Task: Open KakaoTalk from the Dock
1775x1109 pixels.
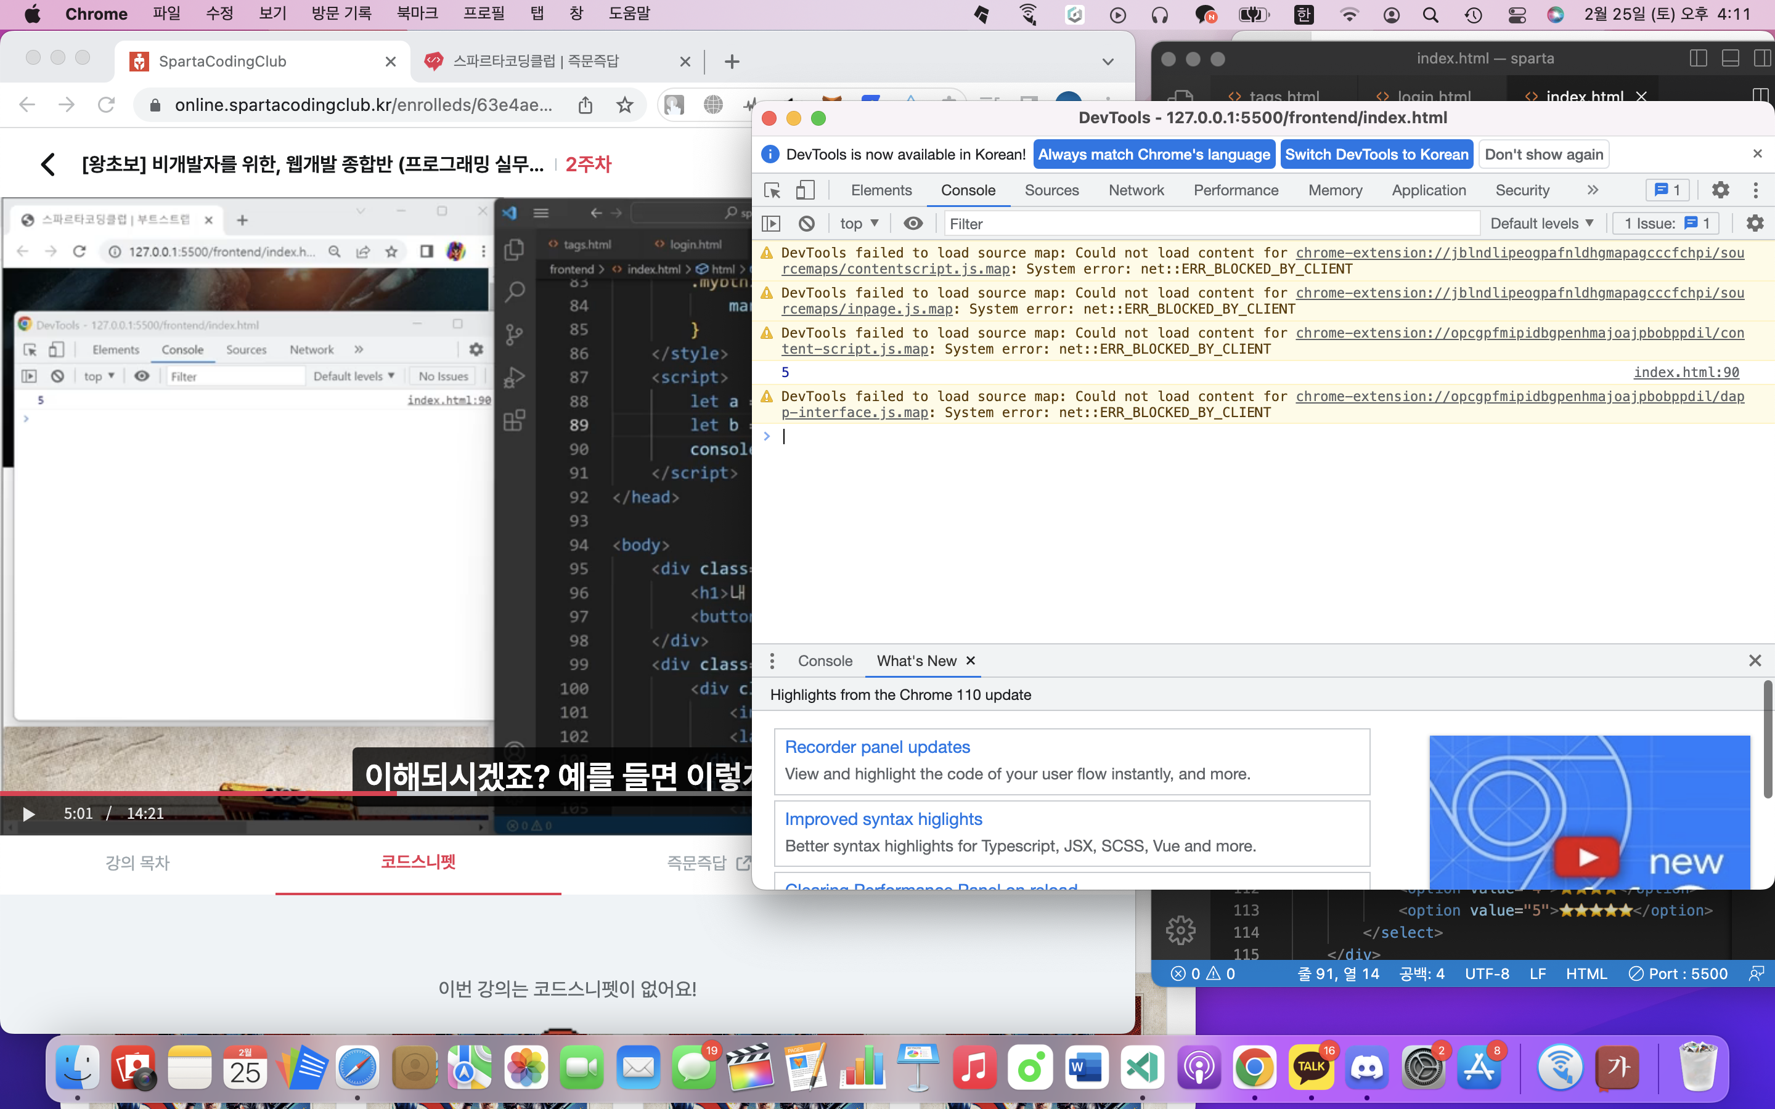Action: point(1311,1068)
